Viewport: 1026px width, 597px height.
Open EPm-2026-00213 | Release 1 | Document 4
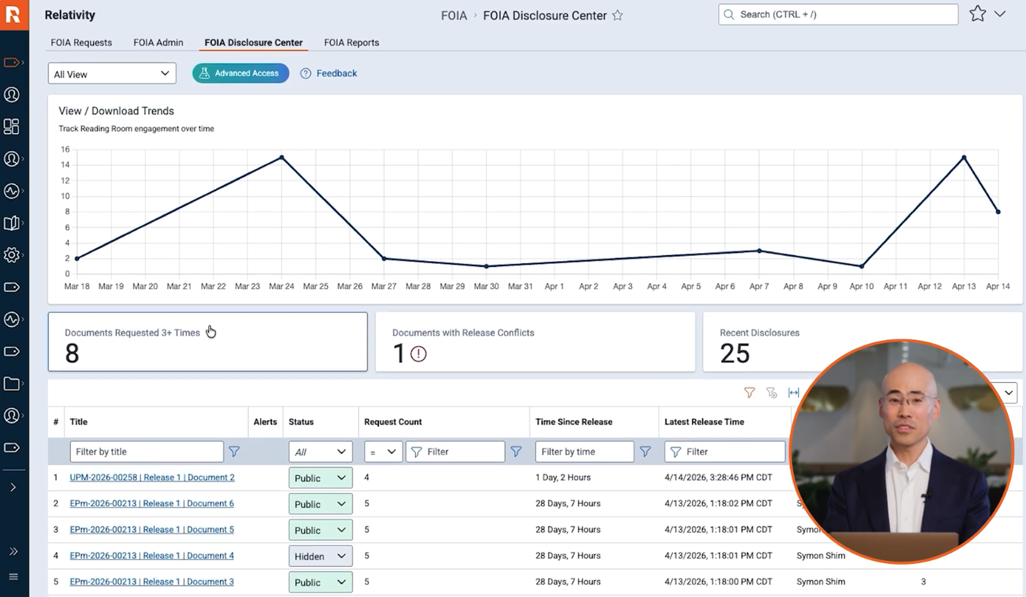click(x=152, y=555)
